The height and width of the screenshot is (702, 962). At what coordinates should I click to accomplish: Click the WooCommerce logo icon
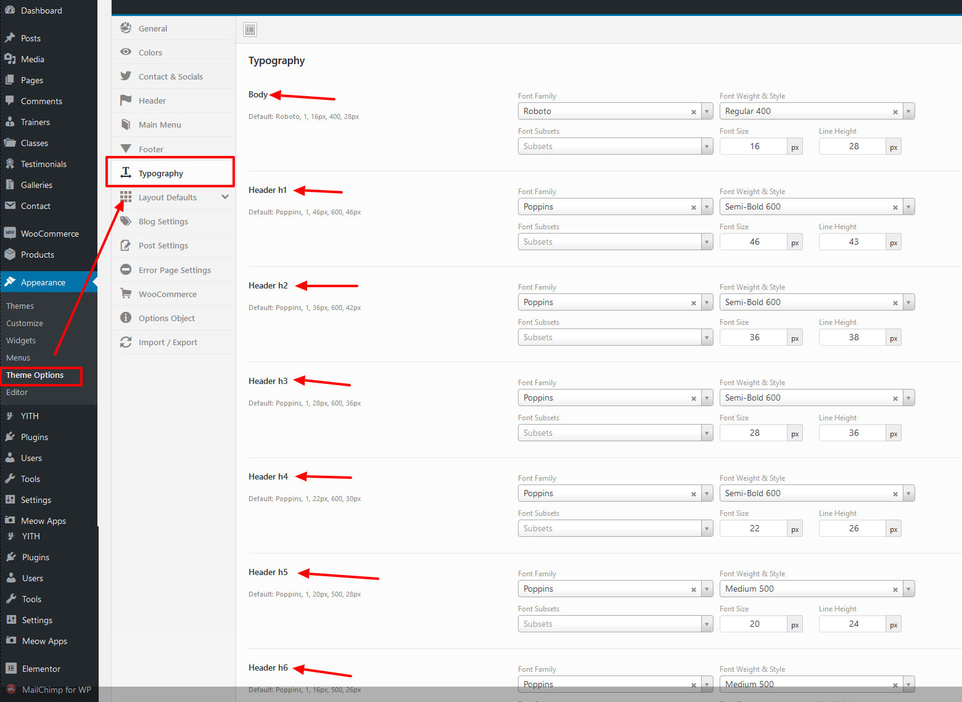pos(10,233)
